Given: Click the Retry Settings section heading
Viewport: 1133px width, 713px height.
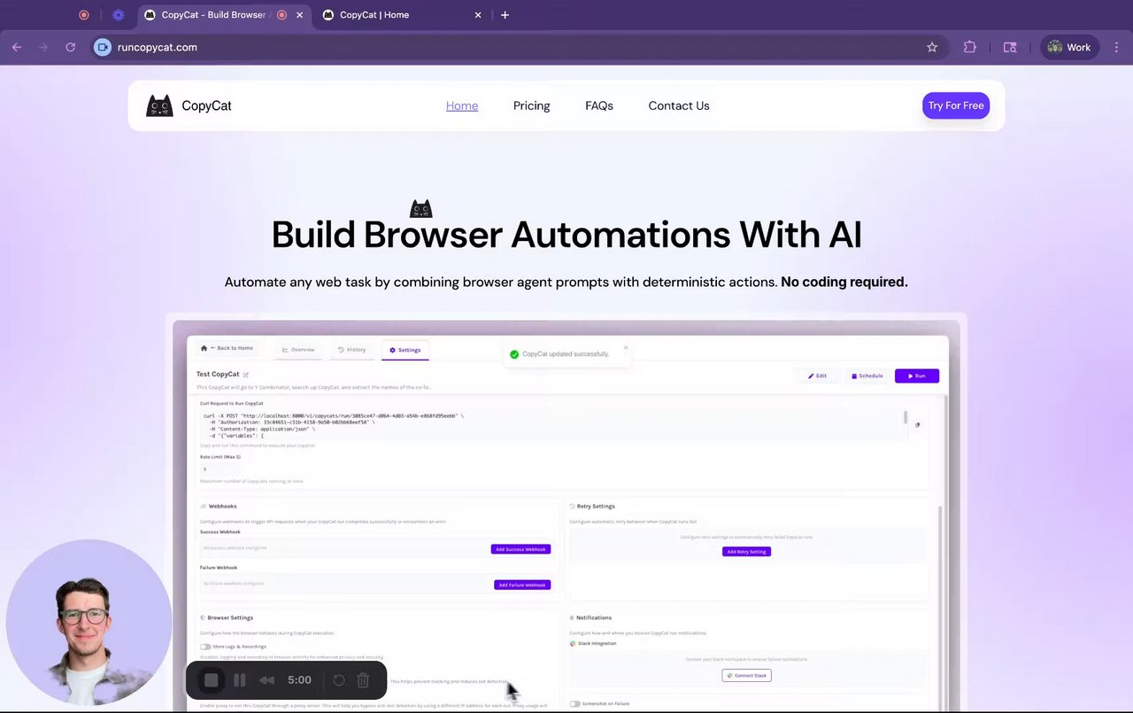Looking at the screenshot, I should tap(596, 506).
